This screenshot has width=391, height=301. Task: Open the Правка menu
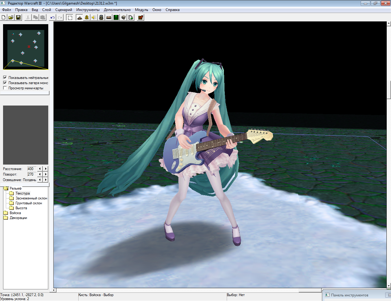pyautogui.click(x=21, y=10)
